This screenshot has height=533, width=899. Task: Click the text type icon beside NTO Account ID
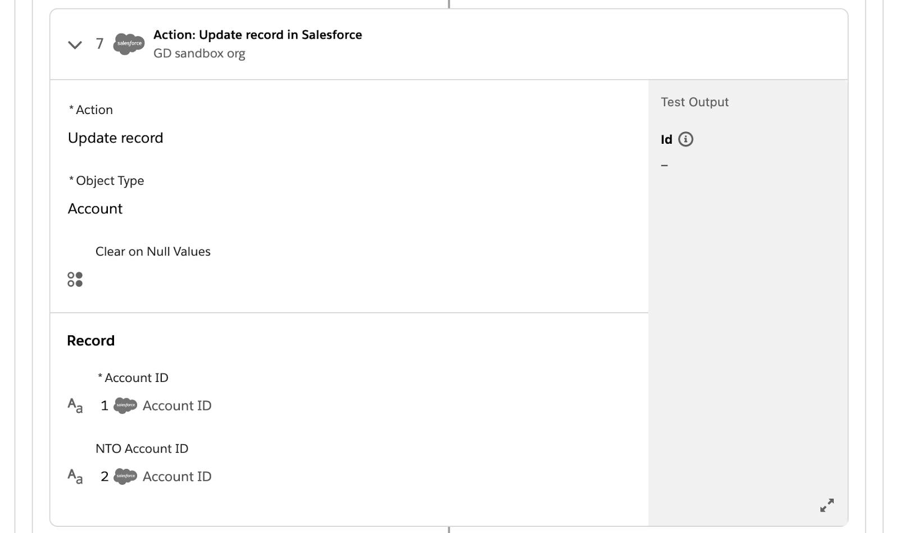tap(75, 476)
